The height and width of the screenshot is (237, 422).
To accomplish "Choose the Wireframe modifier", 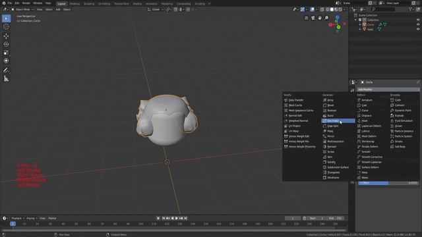I will coord(333,178).
